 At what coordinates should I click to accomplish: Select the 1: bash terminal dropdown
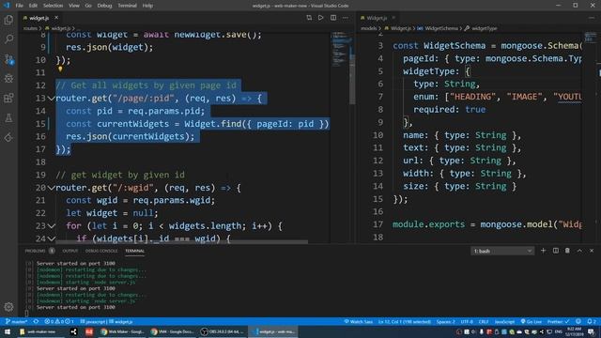[502, 251]
